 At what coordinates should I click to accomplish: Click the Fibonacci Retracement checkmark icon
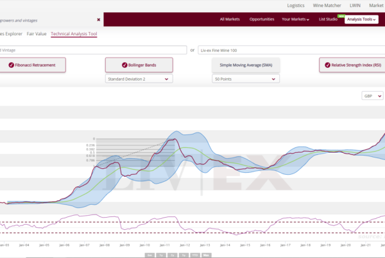point(11,65)
